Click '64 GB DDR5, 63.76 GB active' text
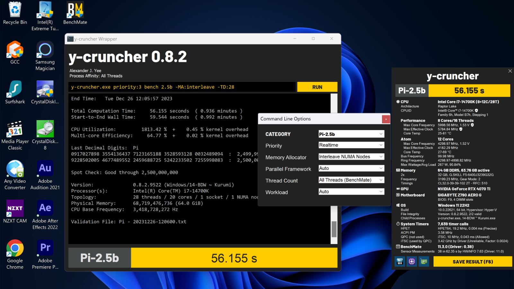 coord(464,170)
